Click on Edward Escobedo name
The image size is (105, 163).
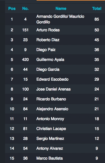tap(52, 79)
